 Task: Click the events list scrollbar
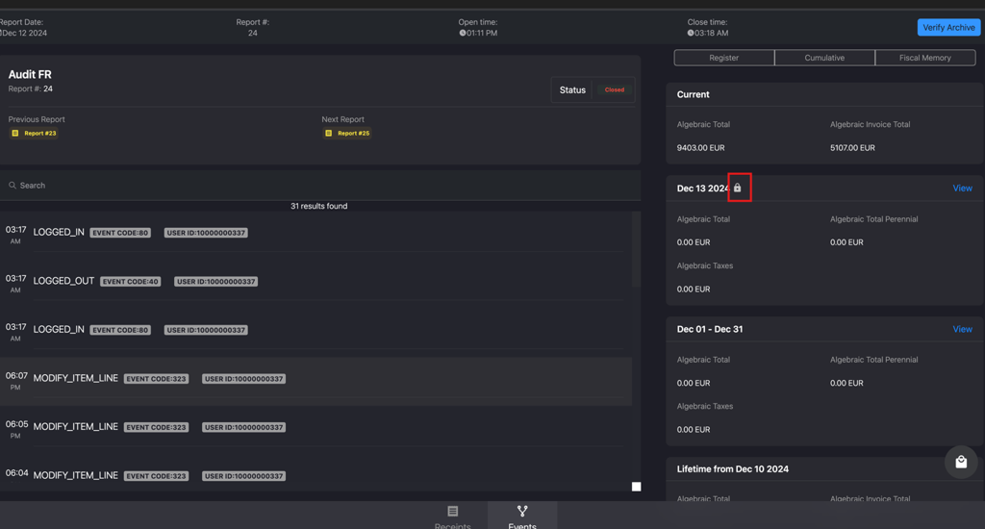click(x=637, y=249)
